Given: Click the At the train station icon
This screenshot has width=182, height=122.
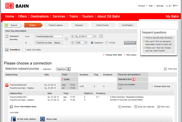Looking at the screenshot, I should 13,119.
